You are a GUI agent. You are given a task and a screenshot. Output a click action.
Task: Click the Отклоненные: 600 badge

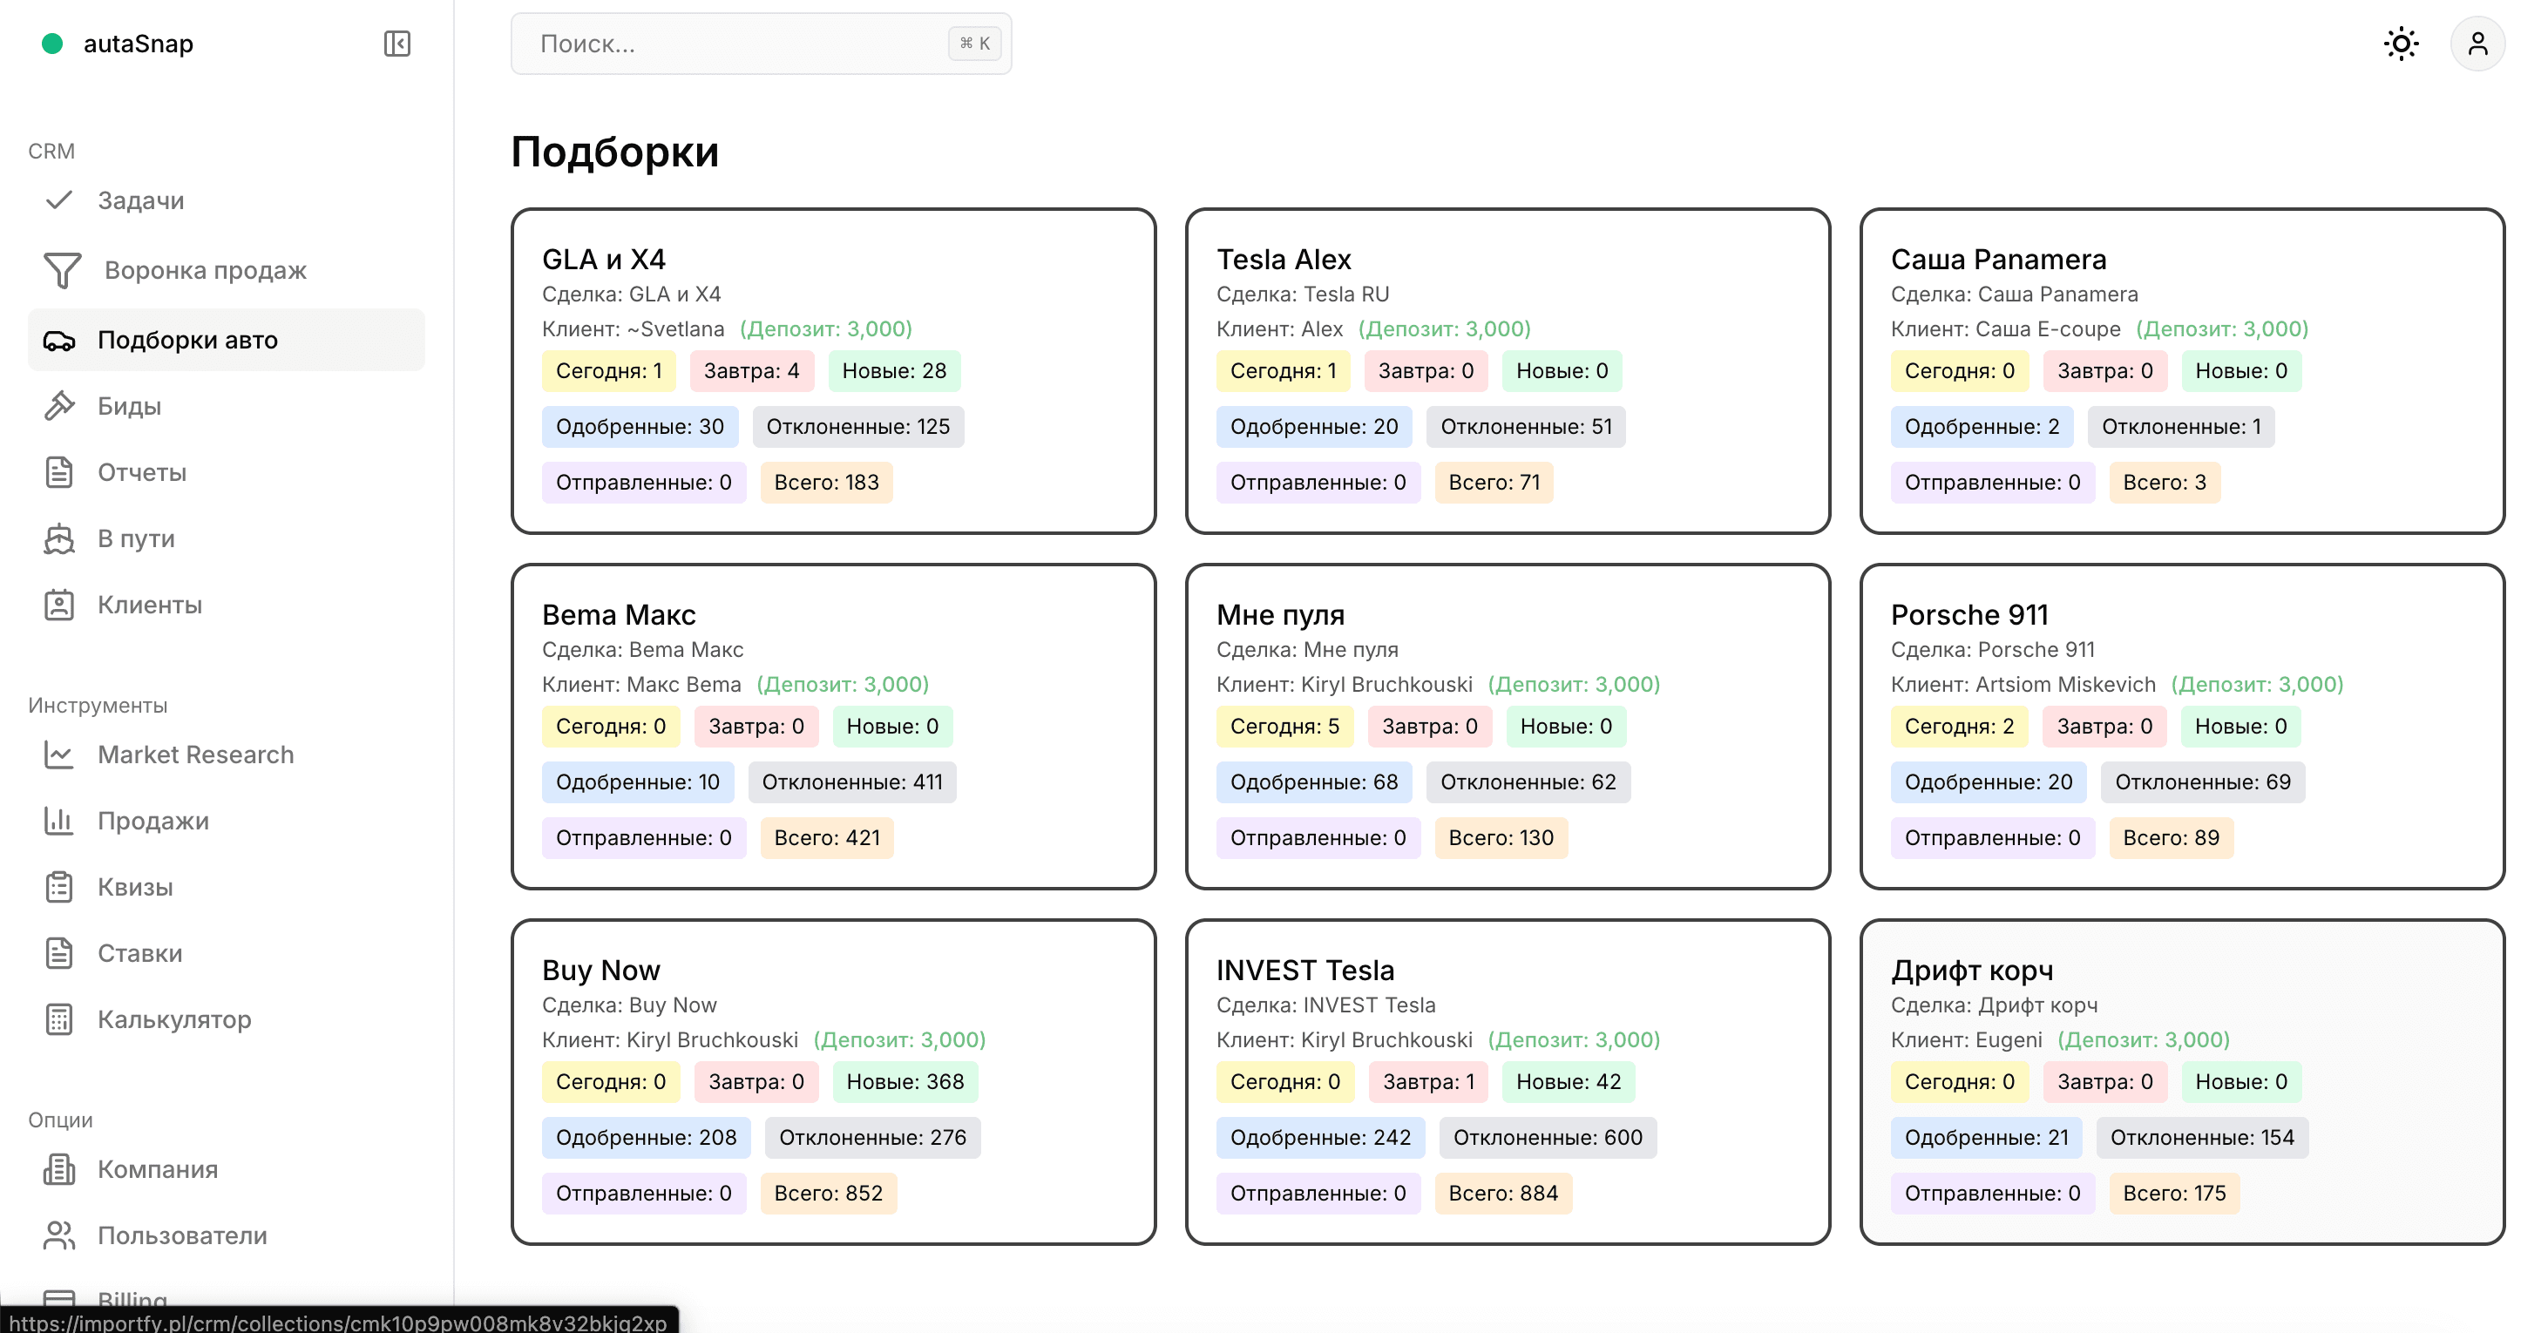point(1547,1137)
